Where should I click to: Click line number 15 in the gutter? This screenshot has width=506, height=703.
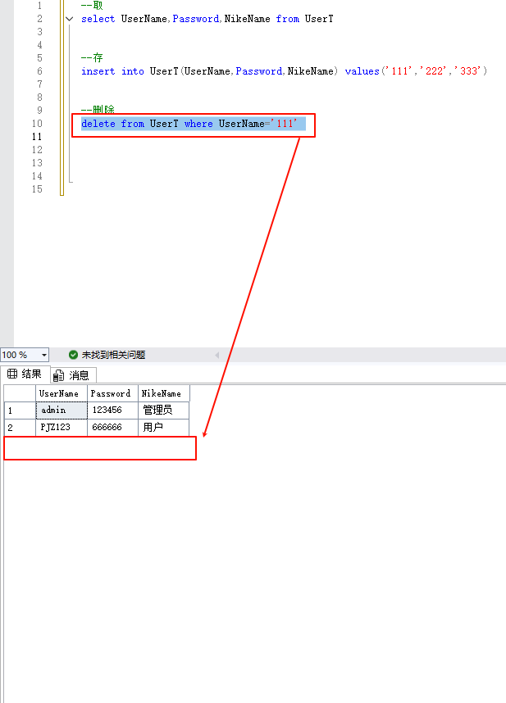click(37, 189)
